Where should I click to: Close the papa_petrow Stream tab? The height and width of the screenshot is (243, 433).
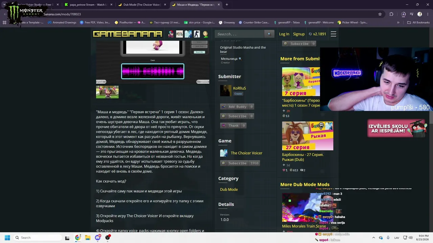click(111, 5)
